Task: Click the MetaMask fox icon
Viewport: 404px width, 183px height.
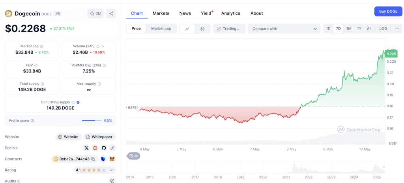Action: 112,159
